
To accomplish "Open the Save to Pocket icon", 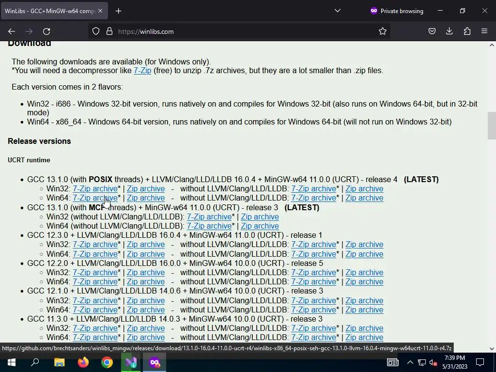I will [432, 31].
